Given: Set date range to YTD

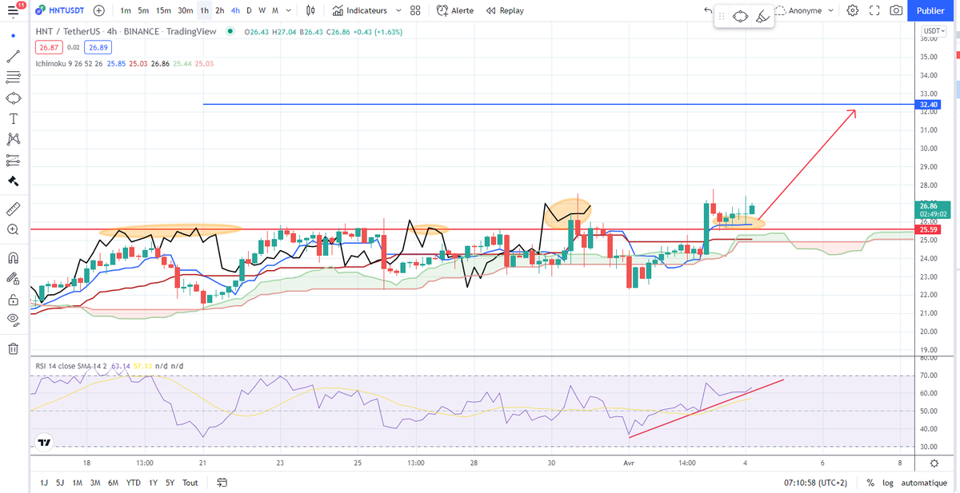Looking at the screenshot, I should pyautogui.click(x=134, y=483).
